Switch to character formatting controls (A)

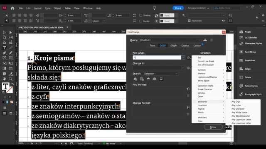[x=7, y=15]
